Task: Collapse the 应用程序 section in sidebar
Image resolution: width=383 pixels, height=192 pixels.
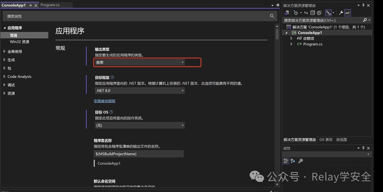Action: (x=4, y=28)
